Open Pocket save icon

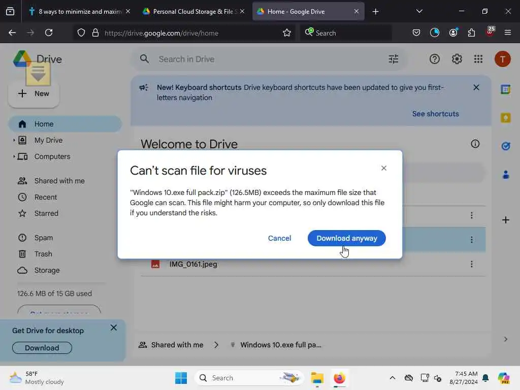tap(416, 32)
